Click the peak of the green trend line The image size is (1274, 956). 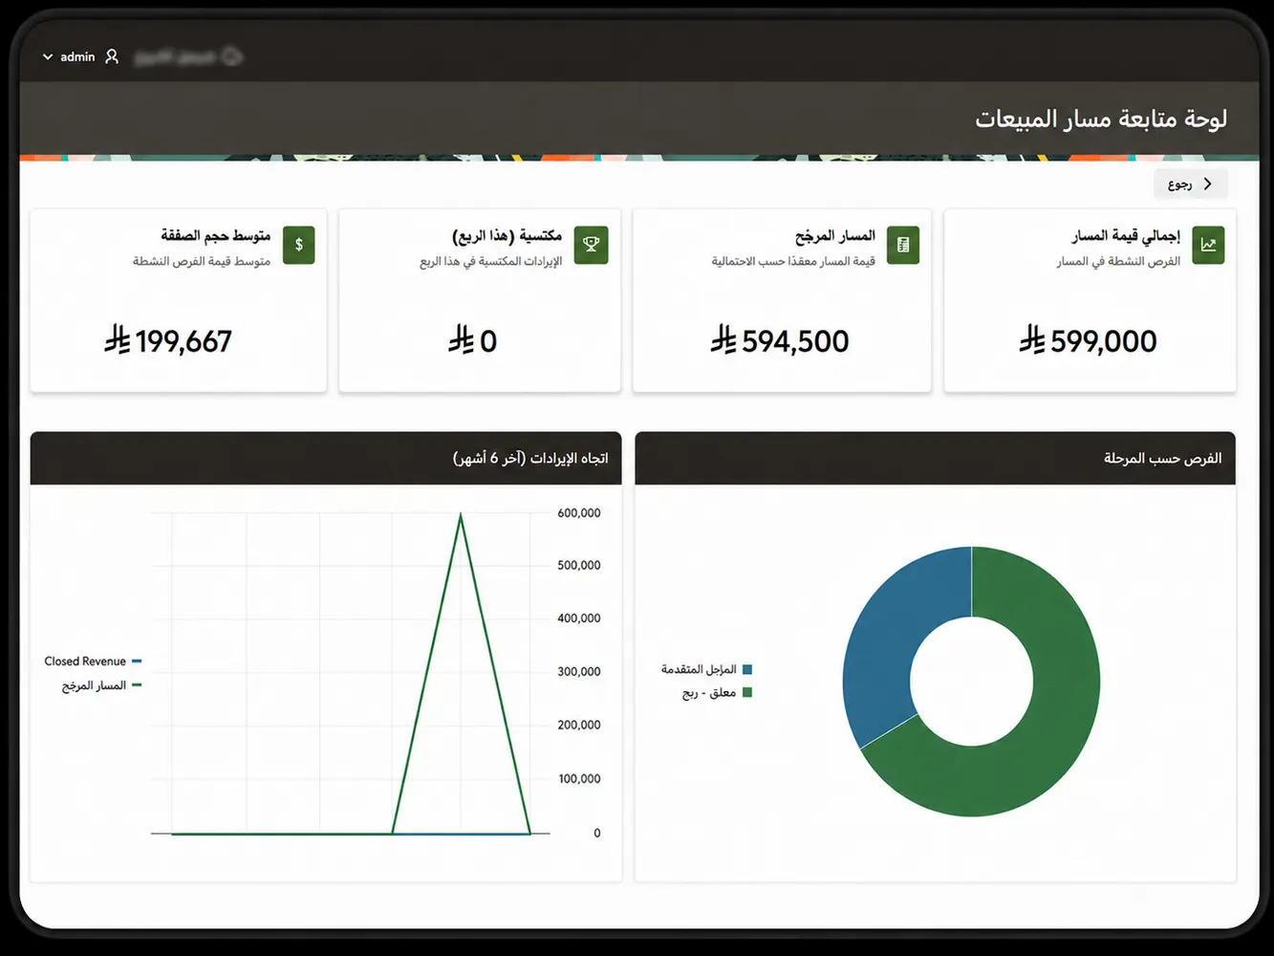[461, 515]
